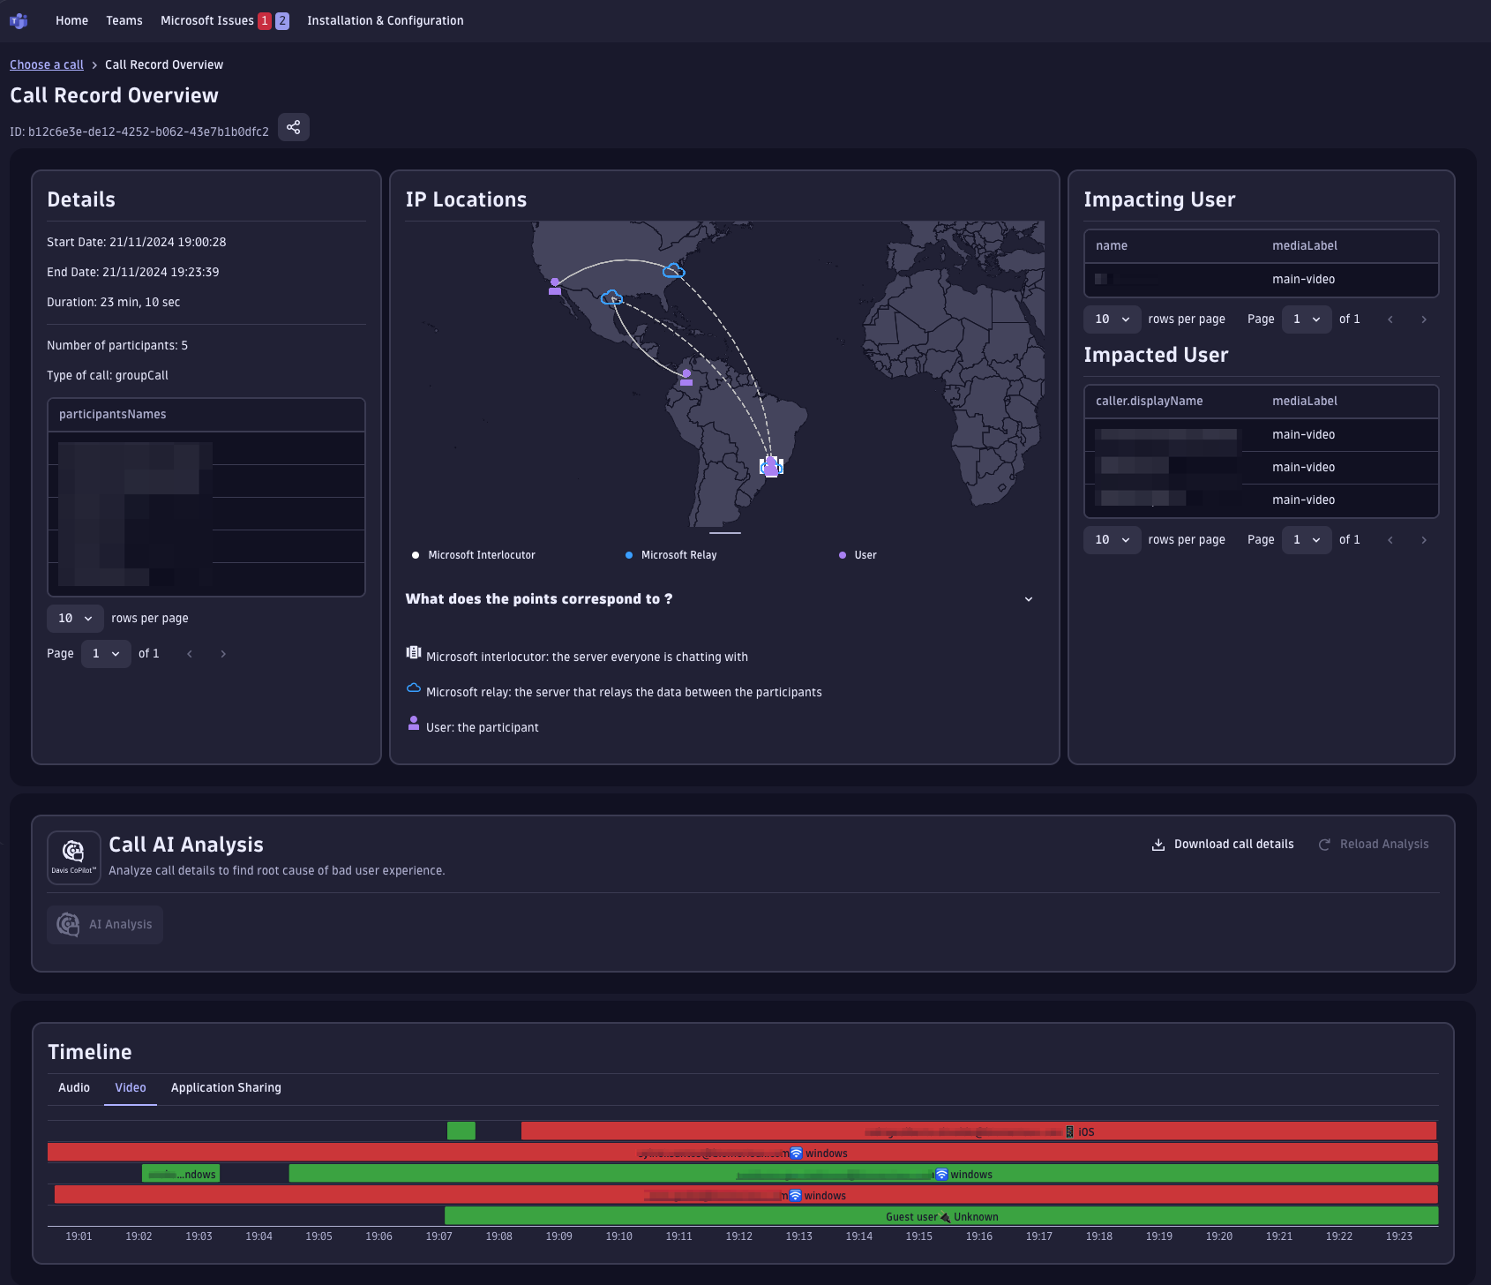Click the Davis CoPilot icon
This screenshot has height=1285, width=1491.
pos(73,857)
